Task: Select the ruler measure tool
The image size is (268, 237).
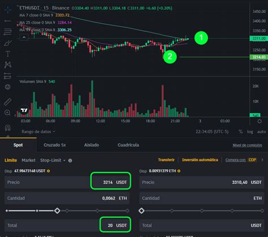Action: 8,102
